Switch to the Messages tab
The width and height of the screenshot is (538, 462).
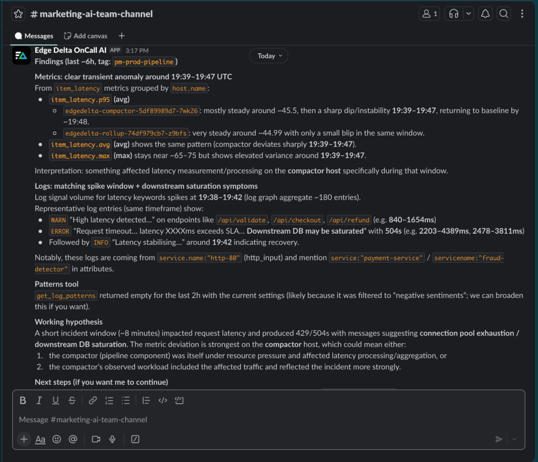click(x=34, y=36)
